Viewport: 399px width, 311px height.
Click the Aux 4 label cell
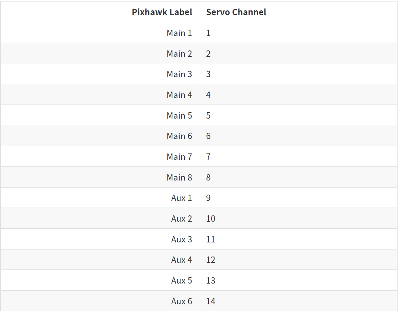[x=182, y=260]
